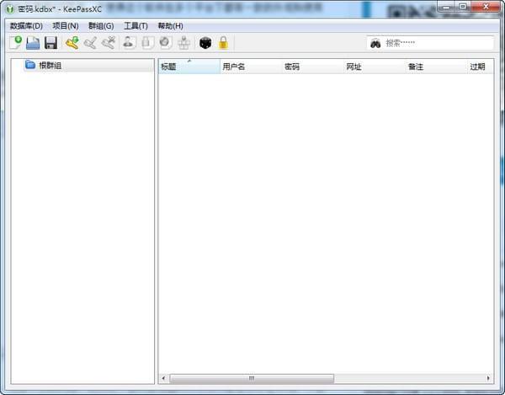Click the edit entry key icon
Viewport: 505px width, 395px height.
[x=90, y=43]
